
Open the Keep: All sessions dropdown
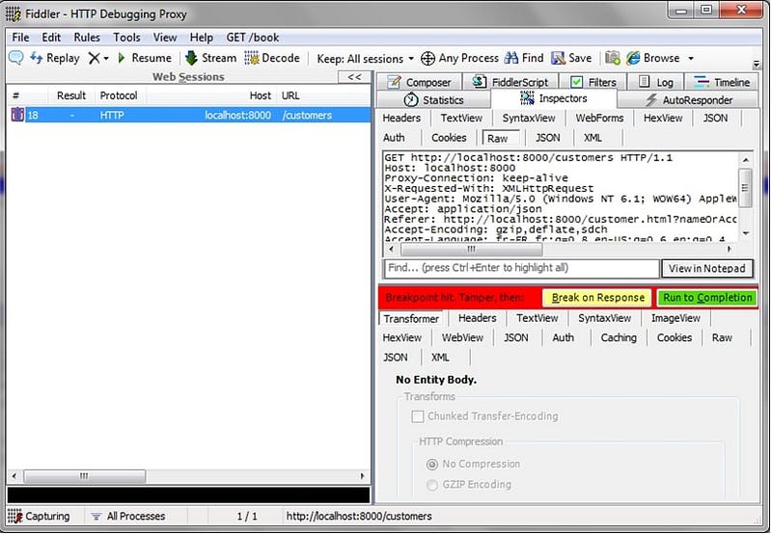click(x=365, y=59)
